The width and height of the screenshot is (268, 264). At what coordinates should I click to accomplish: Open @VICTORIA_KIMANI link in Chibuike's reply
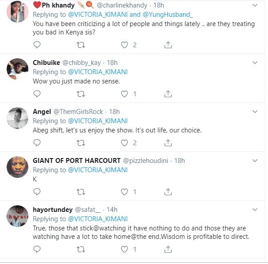point(97,72)
